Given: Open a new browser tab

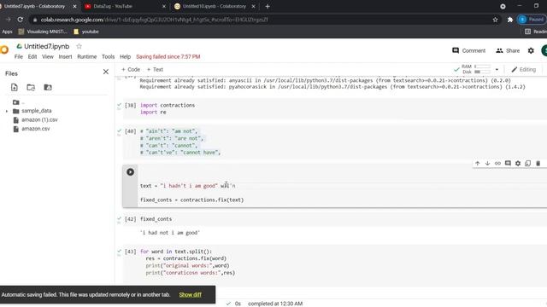Looking at the screenshot, I should 268,6.
